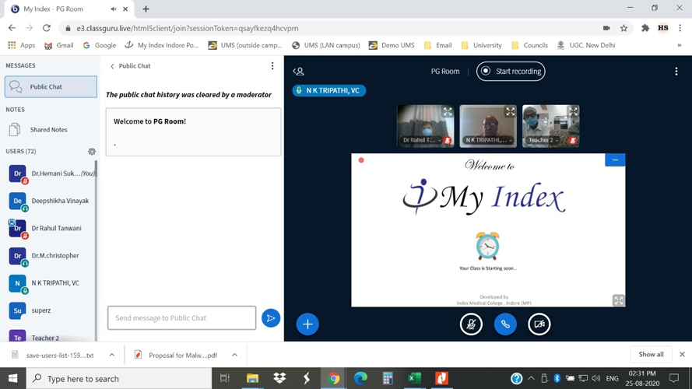
Task: Open Email bookmarks folder
Action: [437, 45]
